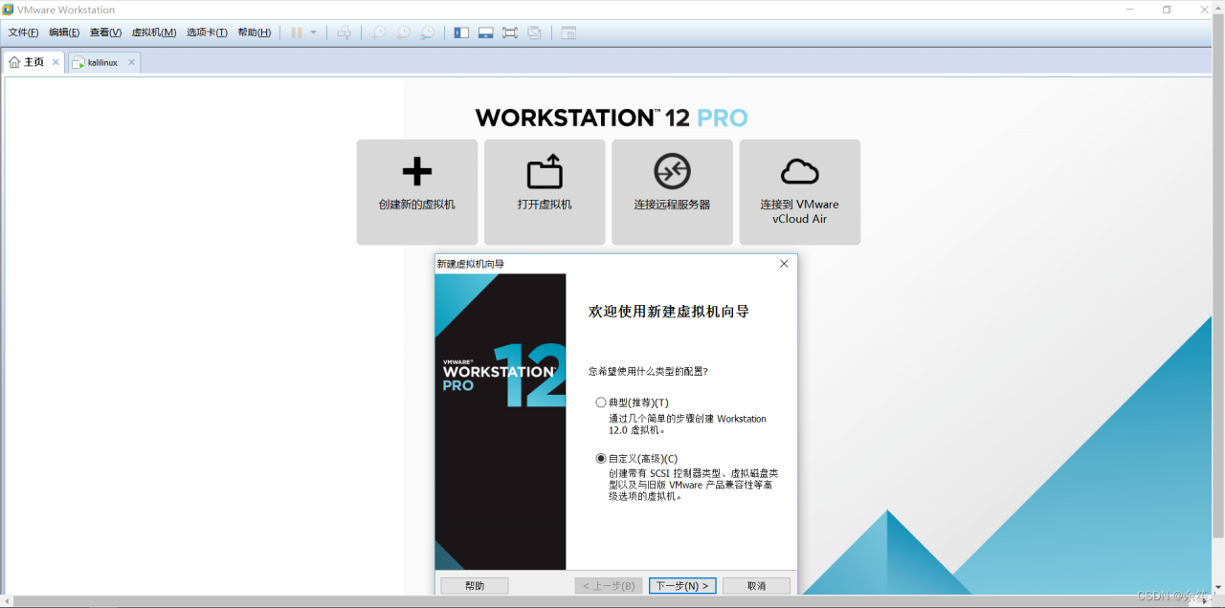Click the 下一步(N) > button
Screen dimensions: 1225x608
tap(682, 586)
